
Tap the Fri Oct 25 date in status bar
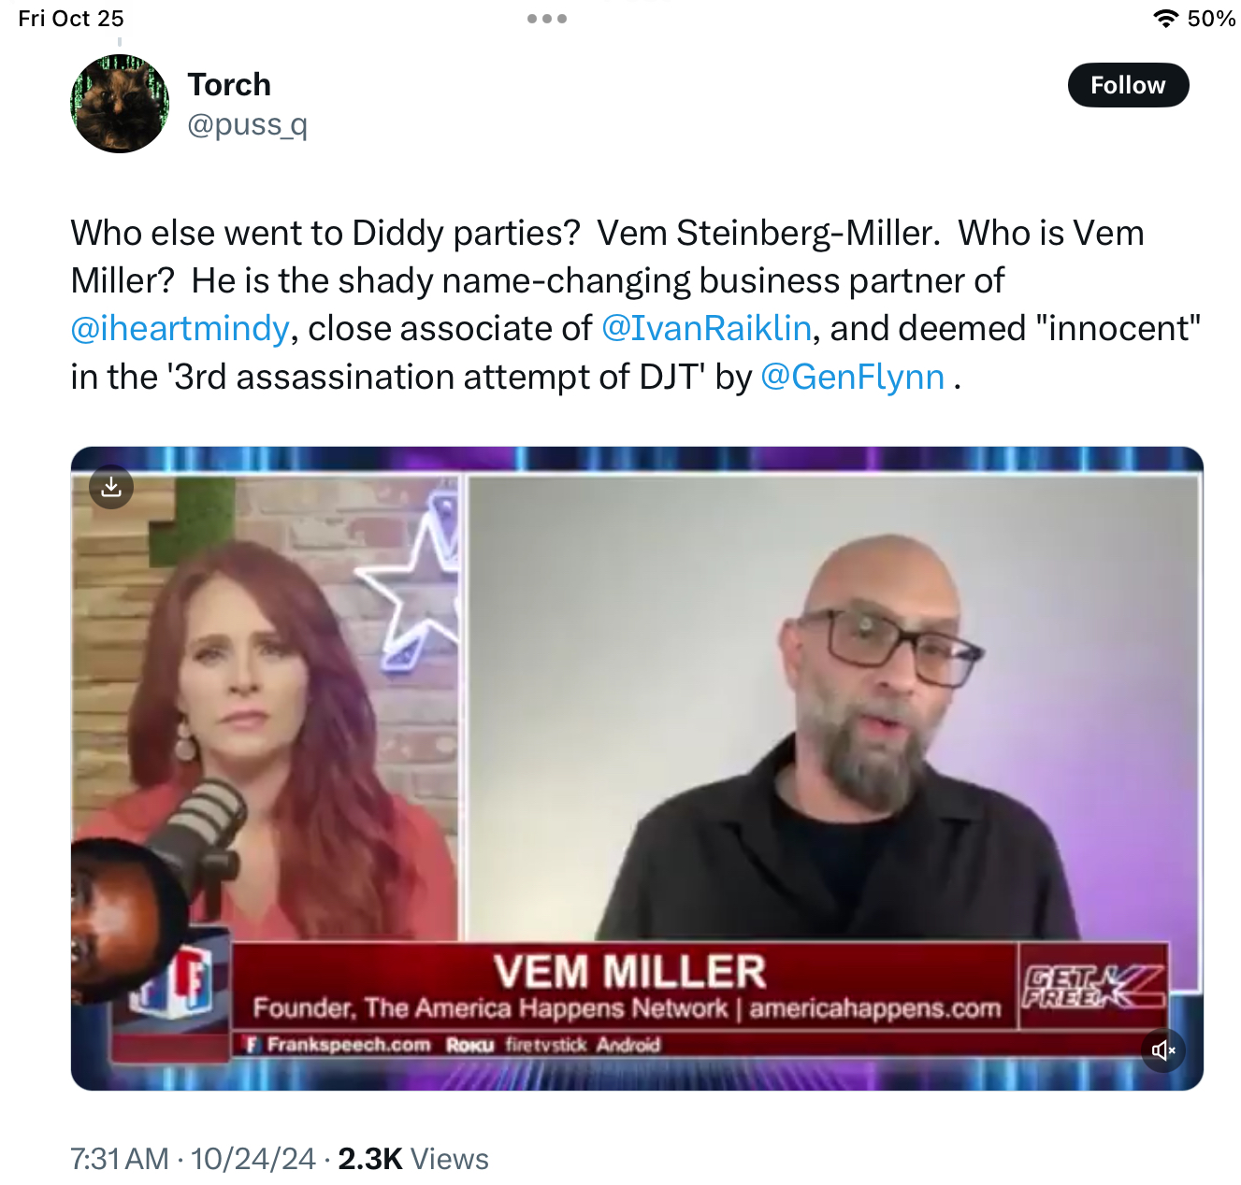point(71,19)
